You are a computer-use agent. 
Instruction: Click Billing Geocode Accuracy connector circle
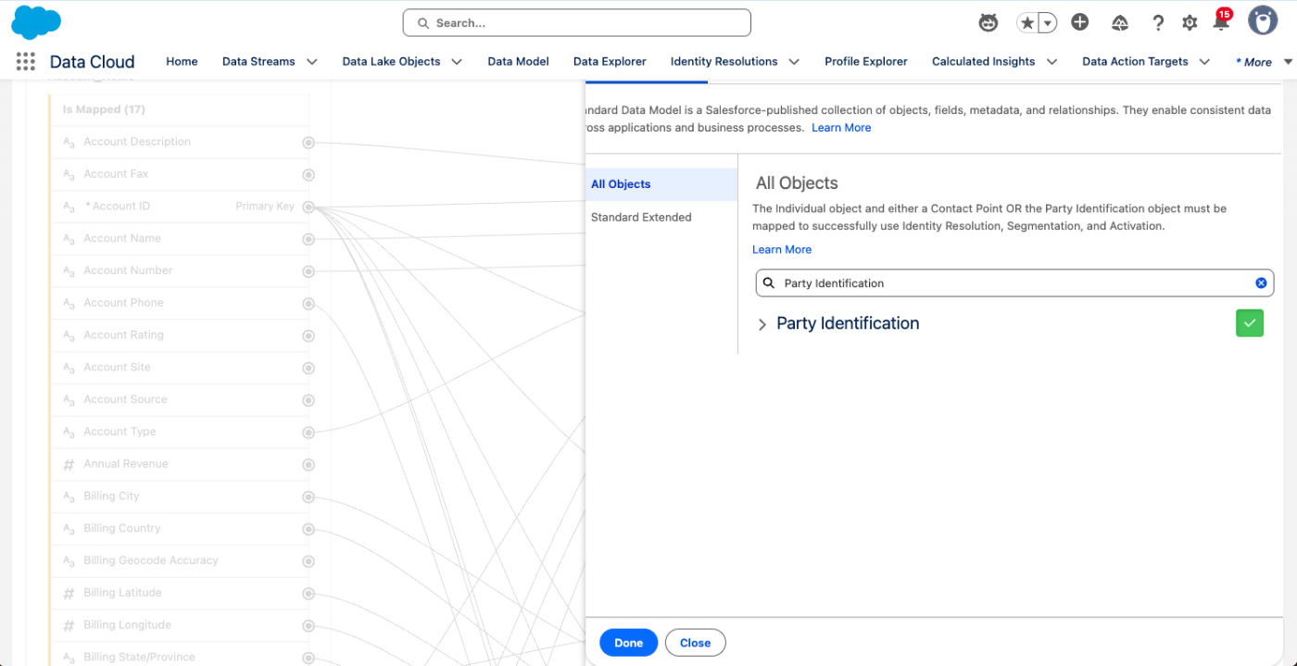pos(309,561)
